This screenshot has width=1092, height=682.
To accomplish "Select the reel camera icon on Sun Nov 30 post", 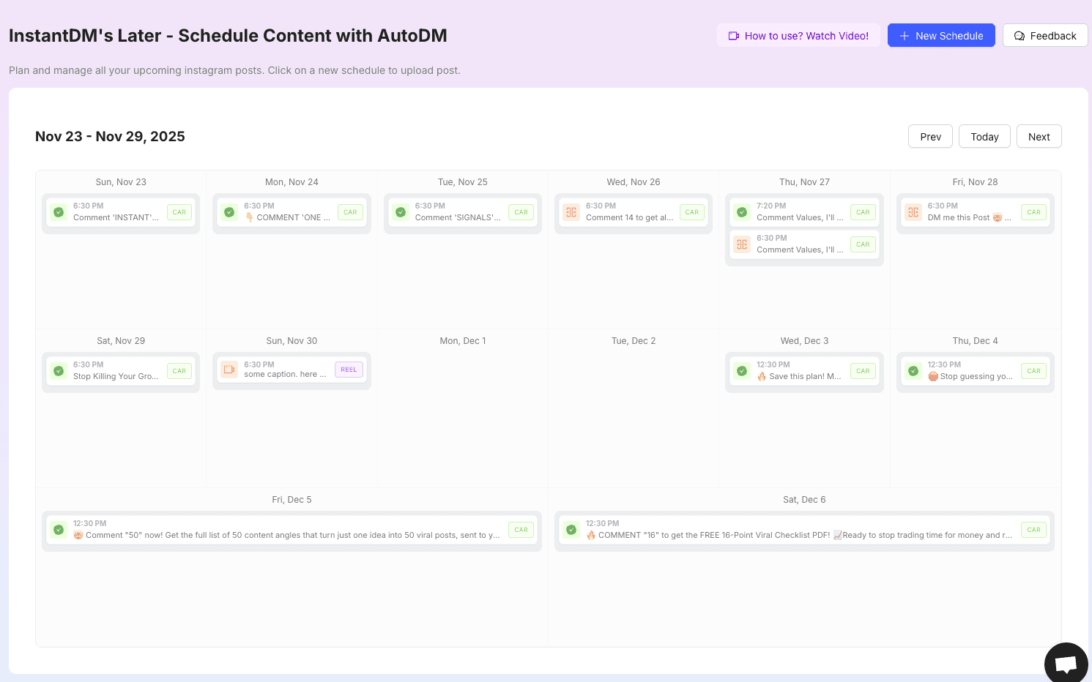I will [229, 370].
